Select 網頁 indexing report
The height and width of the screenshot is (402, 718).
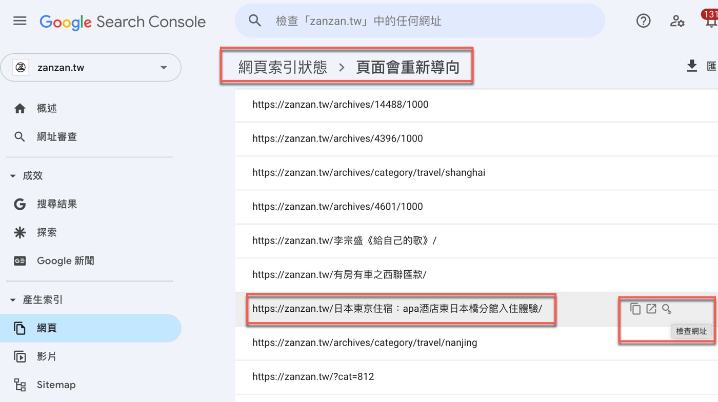coord(91,328)
